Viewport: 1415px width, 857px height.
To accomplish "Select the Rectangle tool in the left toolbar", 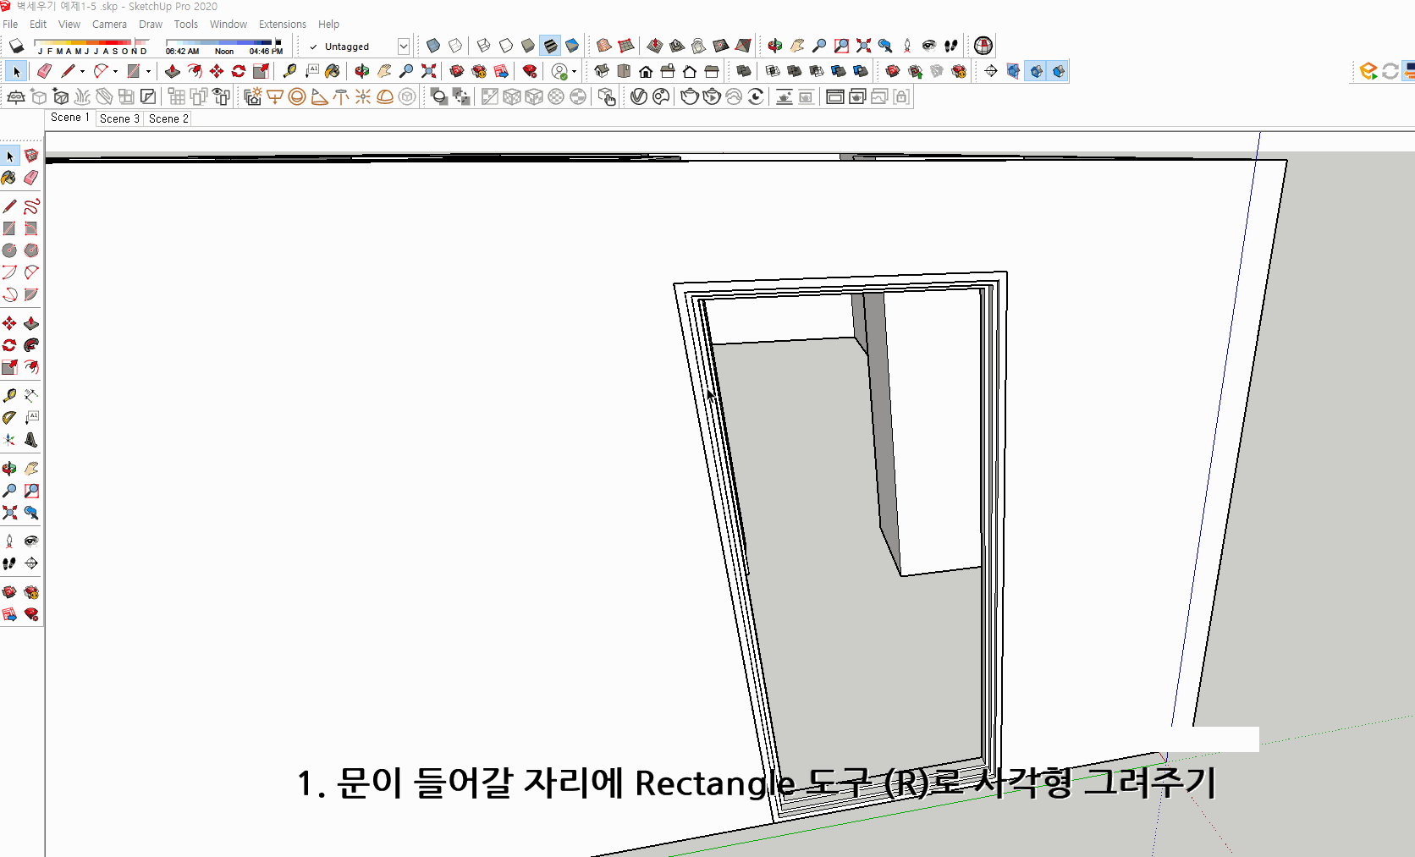I will [10, 228].
